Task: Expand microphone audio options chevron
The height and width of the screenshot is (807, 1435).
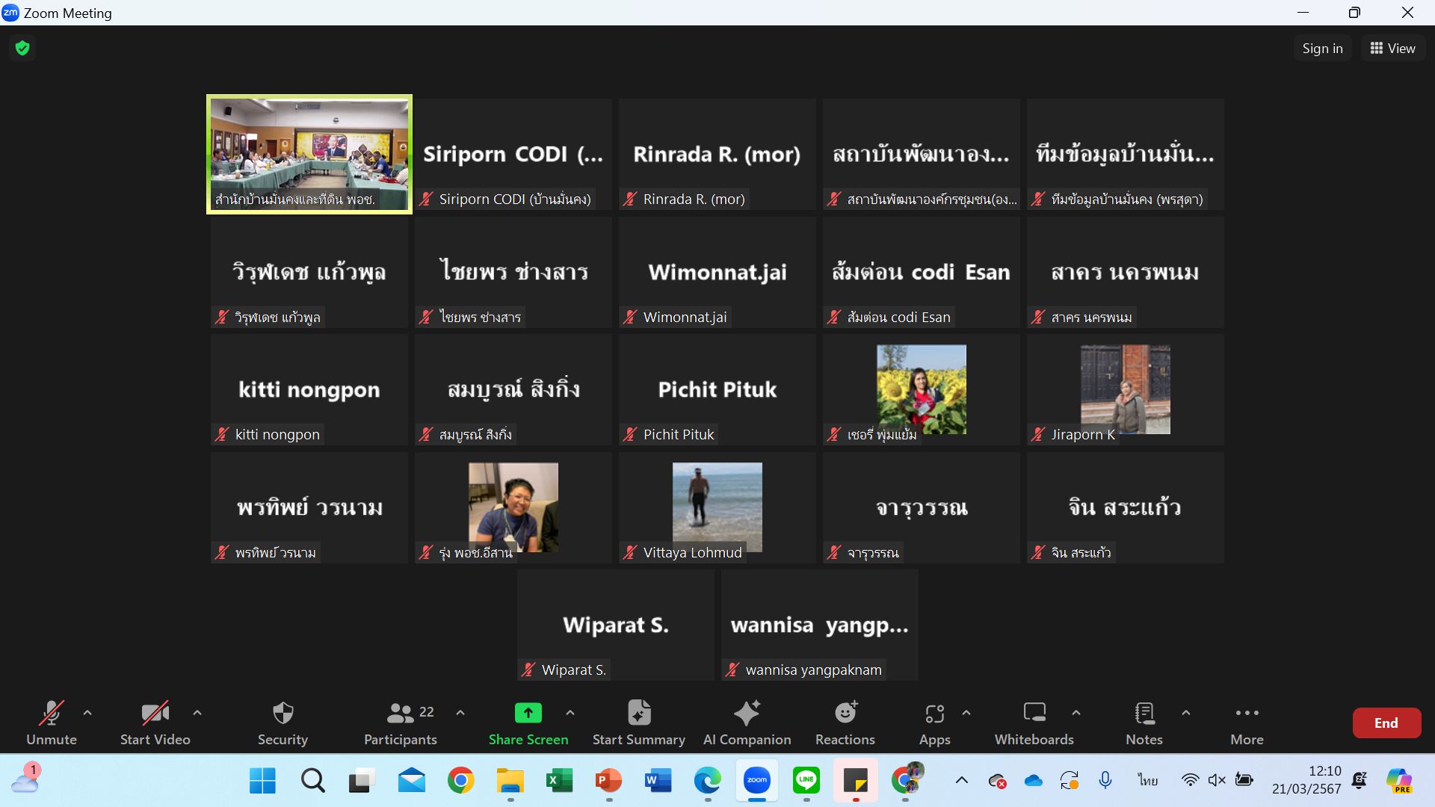Action: [87, 712]
